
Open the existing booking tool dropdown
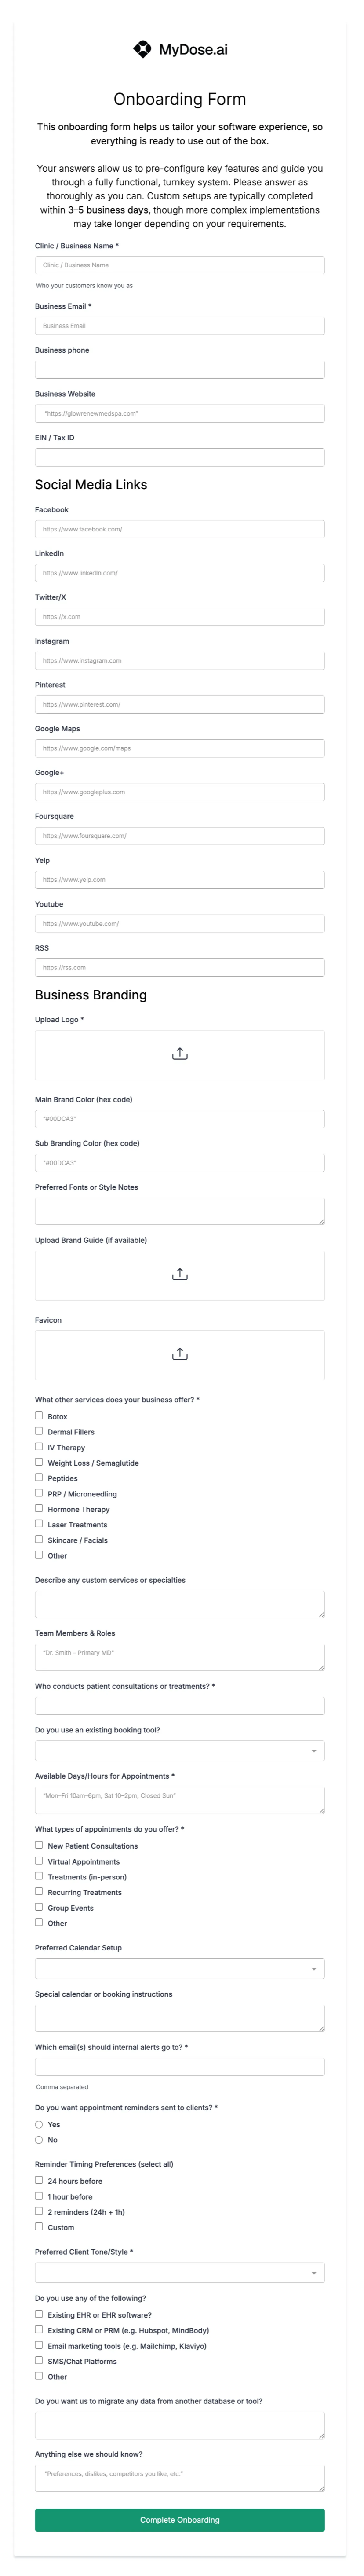179,1751
